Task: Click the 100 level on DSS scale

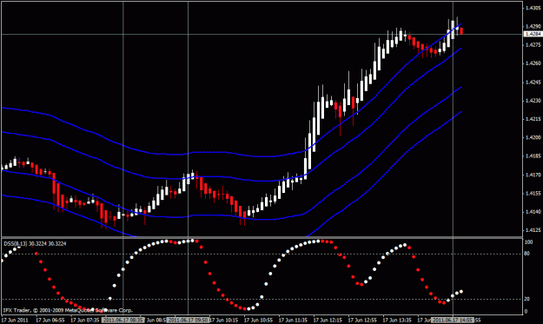Action: tap(528, 242)
